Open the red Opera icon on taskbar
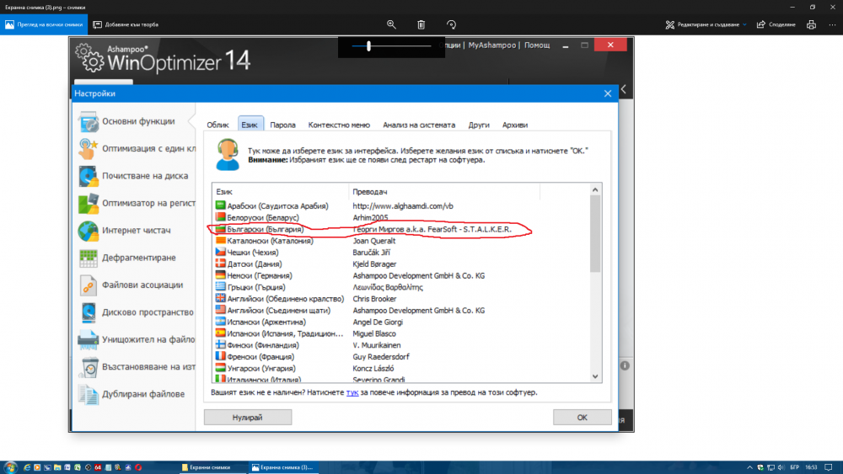Image resolution: width=843 pixels, height=474 pixels. tap(138, 467)
